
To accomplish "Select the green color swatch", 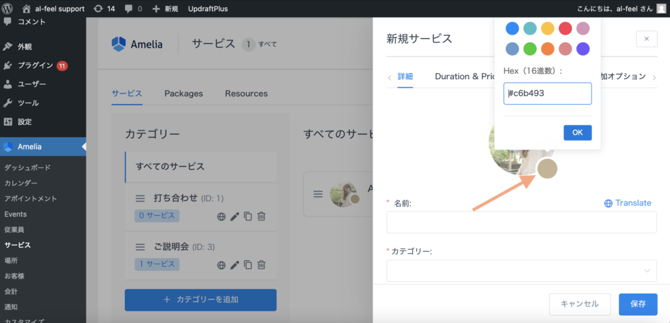I will coord(530,49).
